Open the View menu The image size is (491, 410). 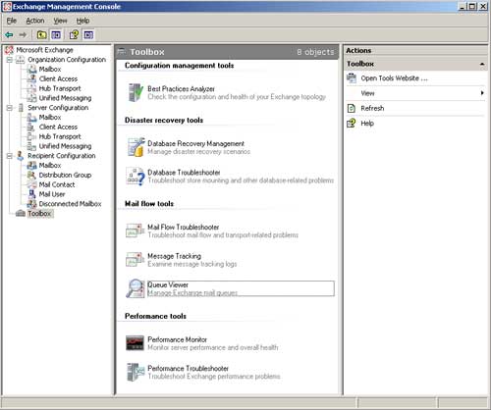tap(60, 21)
